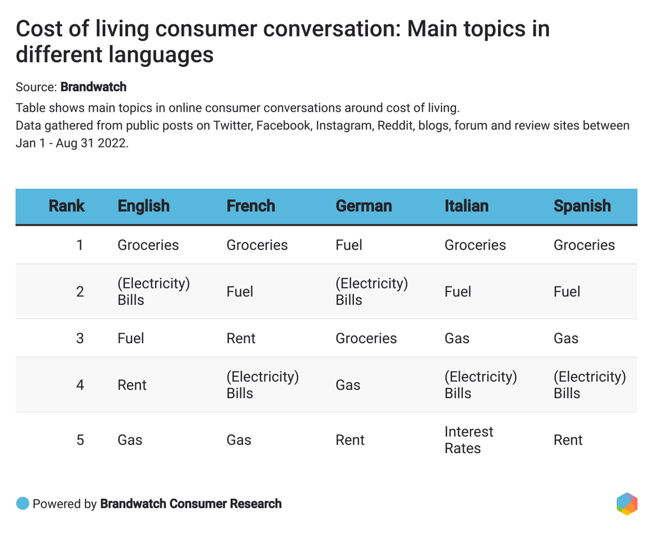653x534 pixels.
Task: Click the Spanish column header
Action: [582, 206]
